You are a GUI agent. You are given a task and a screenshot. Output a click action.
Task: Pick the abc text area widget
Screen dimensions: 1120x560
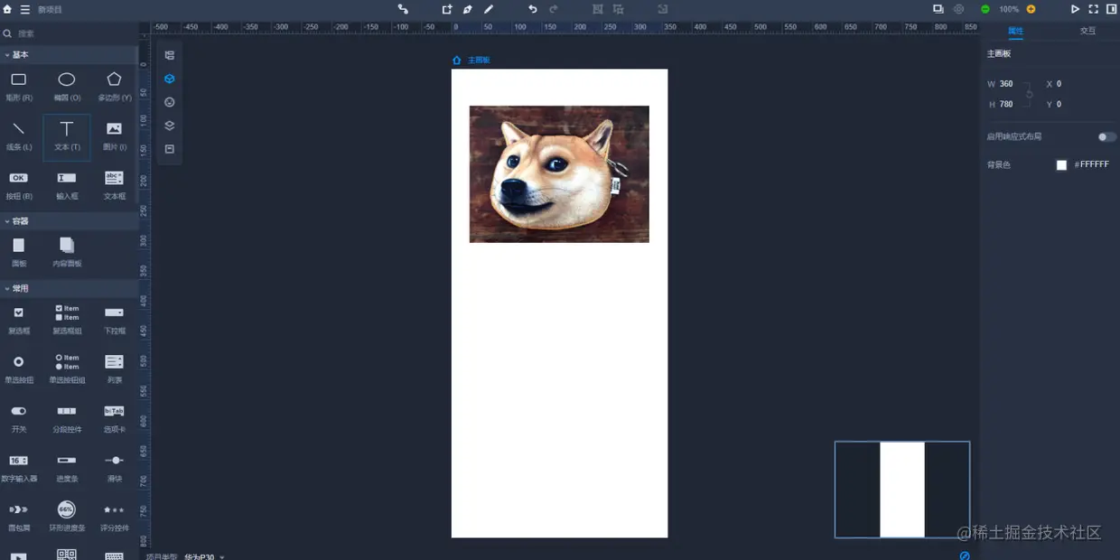(114, 184)
